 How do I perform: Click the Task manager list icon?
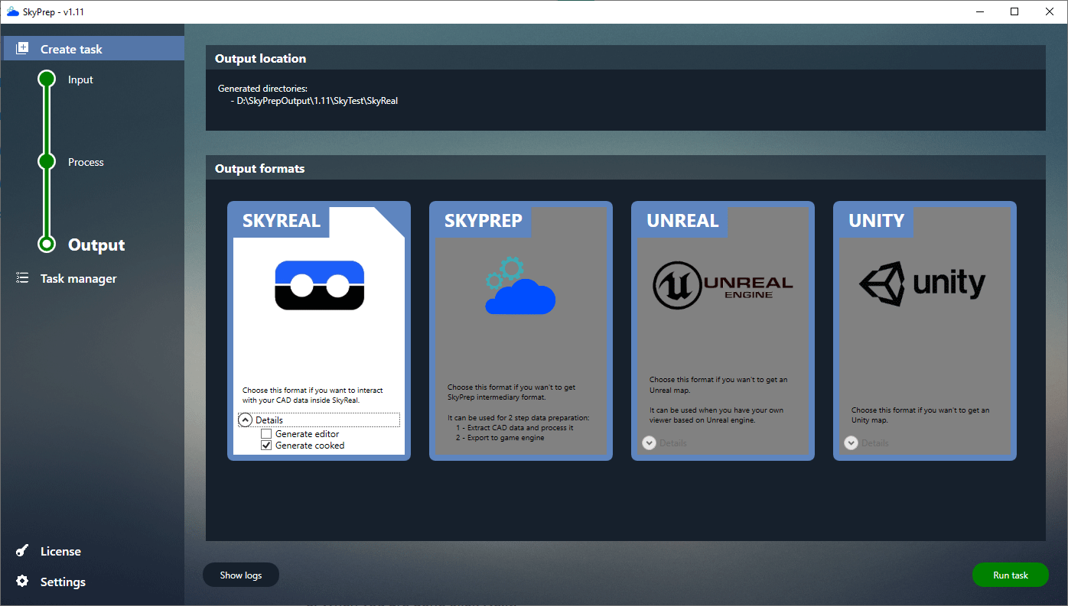click(22, 278)
